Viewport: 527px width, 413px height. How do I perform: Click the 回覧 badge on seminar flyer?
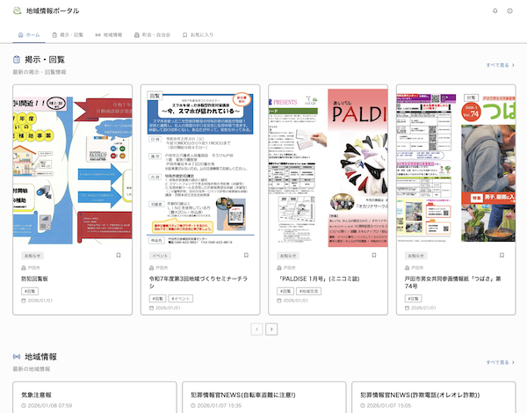(155, 96)
